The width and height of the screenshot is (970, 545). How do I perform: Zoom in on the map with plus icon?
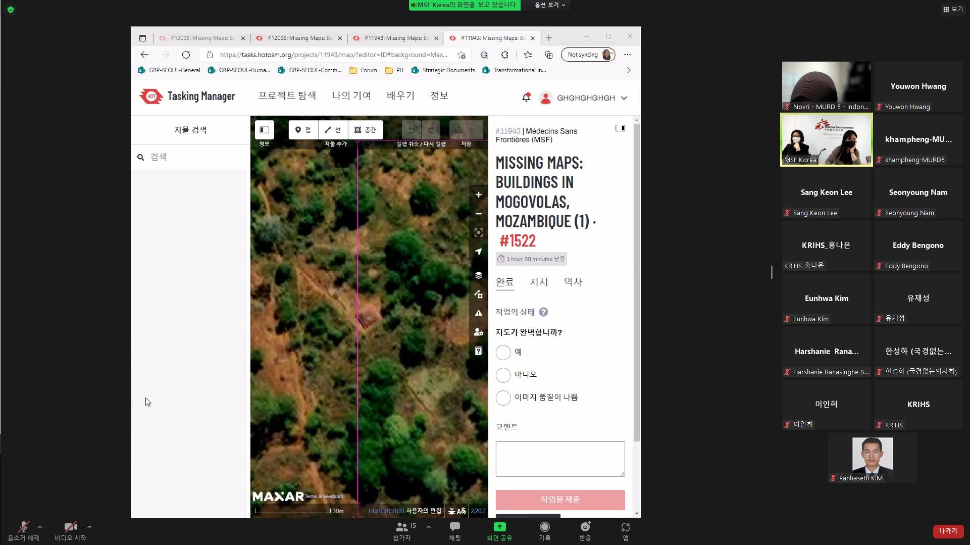point(478,194)
